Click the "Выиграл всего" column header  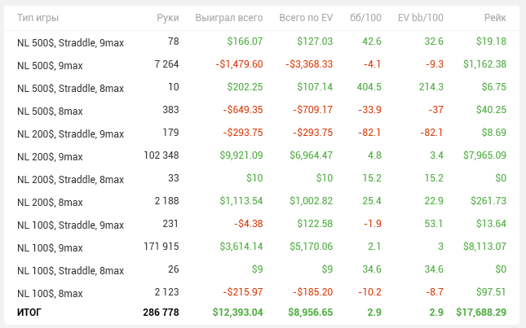click(229, 18)
